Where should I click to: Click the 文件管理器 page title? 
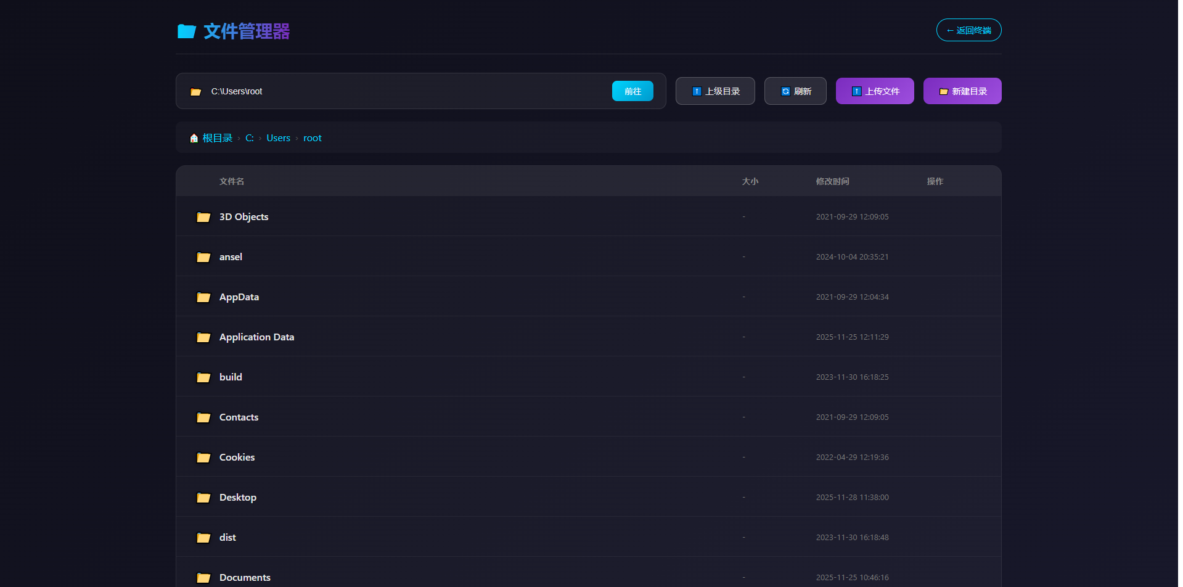click(247, 31)
